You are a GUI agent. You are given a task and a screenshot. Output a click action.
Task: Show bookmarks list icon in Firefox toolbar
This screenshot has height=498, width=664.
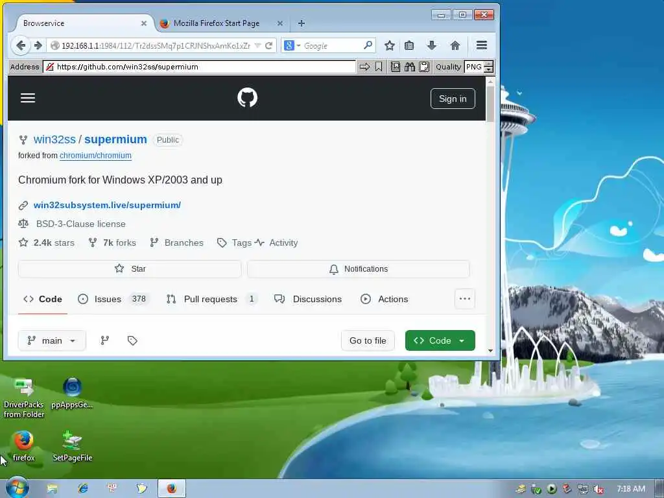tap(409, 45)
